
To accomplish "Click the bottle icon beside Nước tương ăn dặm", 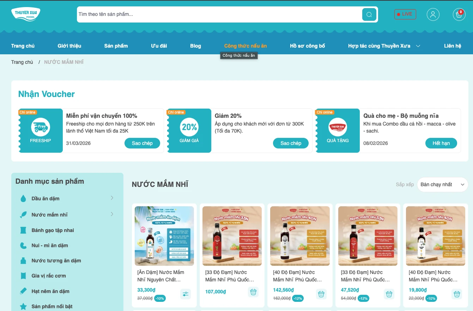I will tap(23, 261).
